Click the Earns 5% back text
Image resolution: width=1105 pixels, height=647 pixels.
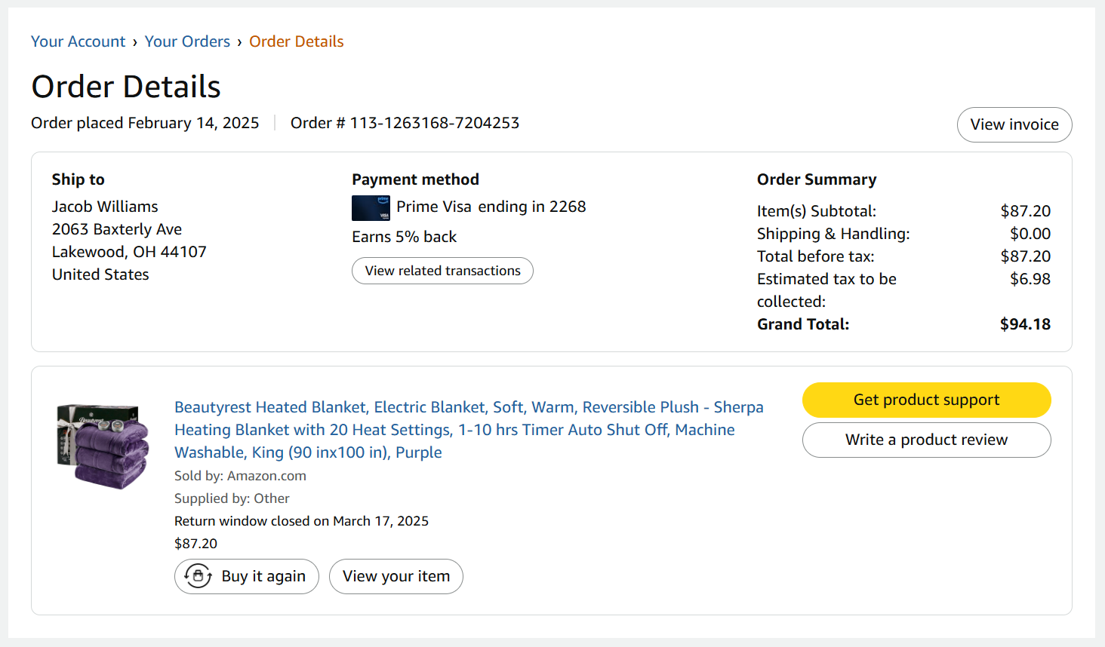tap(405, 237)
